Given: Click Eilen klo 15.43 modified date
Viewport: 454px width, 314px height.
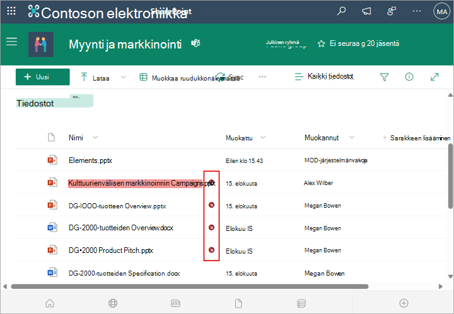Looking at the screenshot, I should 245,161.
